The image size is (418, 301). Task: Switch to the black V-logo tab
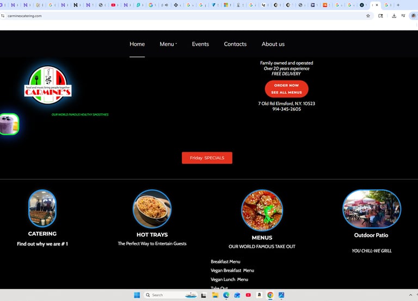[x=362, y=5]
